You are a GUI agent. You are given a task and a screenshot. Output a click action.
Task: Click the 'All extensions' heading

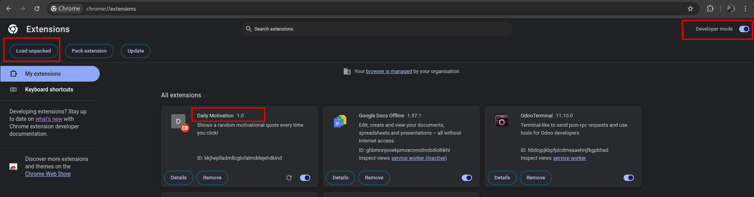pos(181,95)
